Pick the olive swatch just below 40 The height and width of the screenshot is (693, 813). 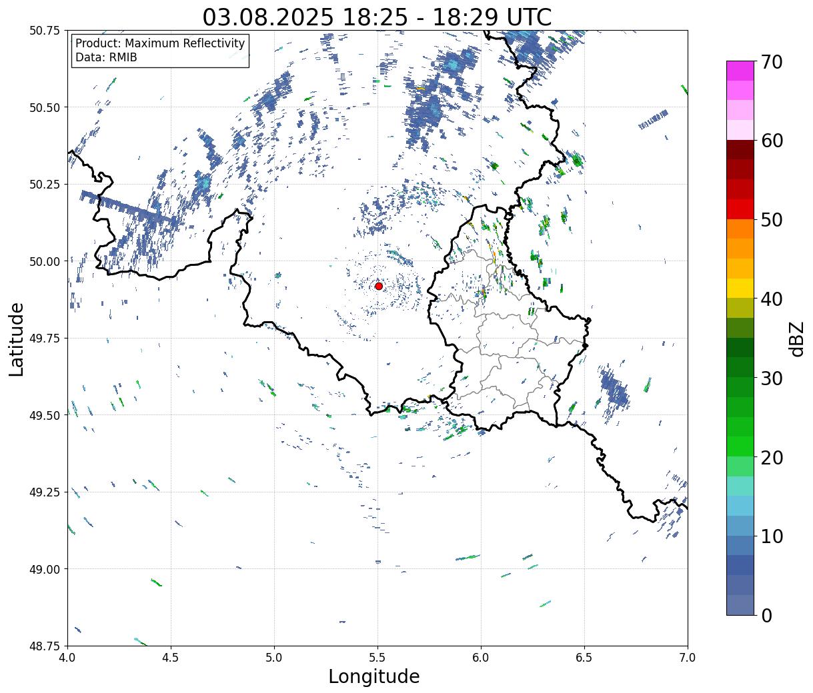tap(740, 308)
